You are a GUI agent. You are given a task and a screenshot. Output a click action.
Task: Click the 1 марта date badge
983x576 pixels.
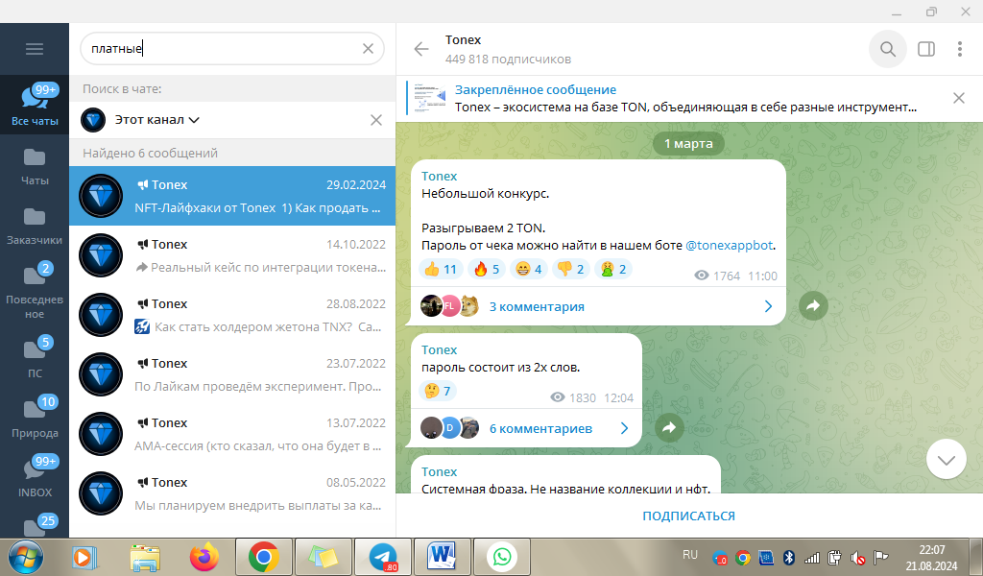coord(688,144)
